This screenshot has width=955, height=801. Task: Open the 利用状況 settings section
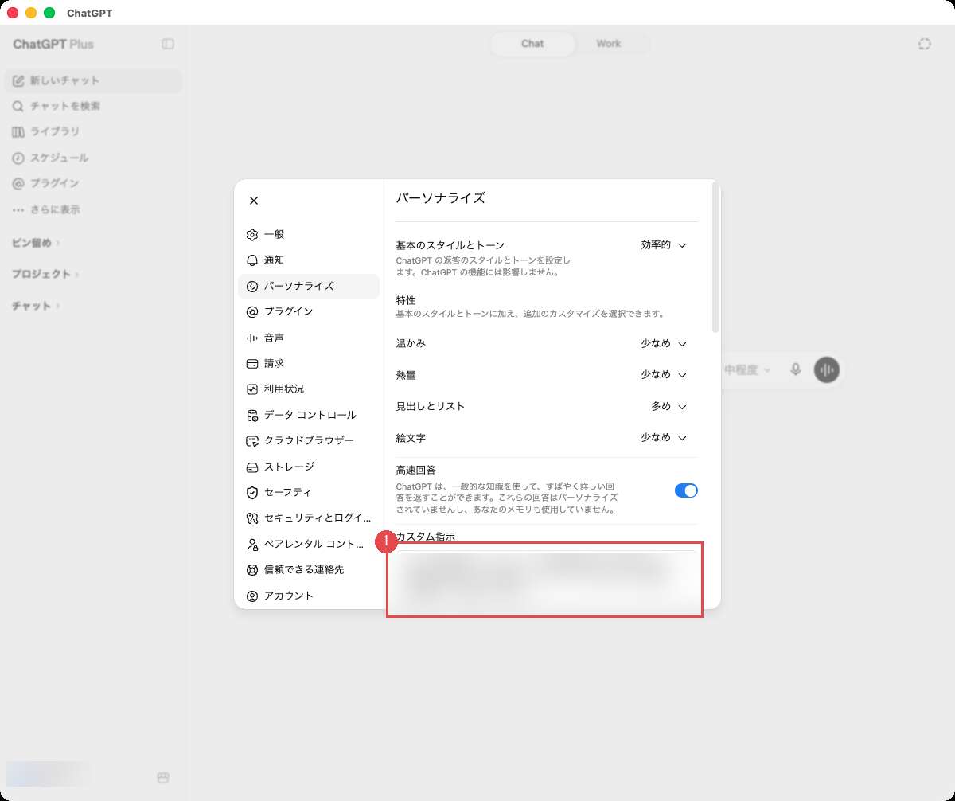[x=309, y=389]
